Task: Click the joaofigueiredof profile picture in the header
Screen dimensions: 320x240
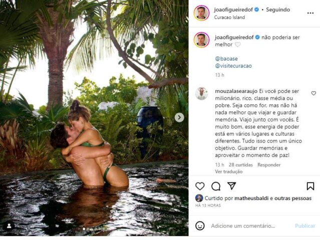Action: click(201, 13)
